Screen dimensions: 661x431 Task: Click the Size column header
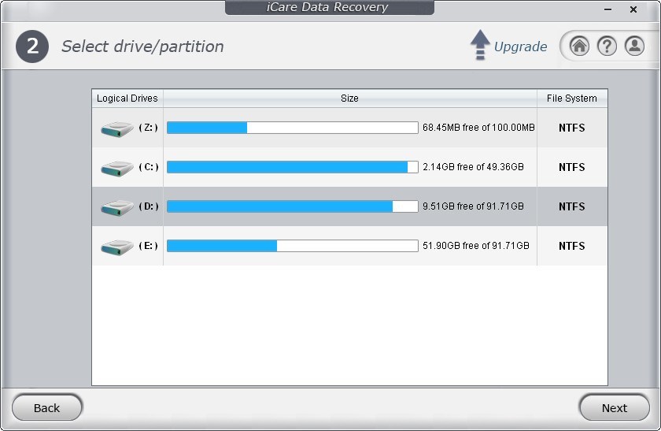tap(350, 98)
